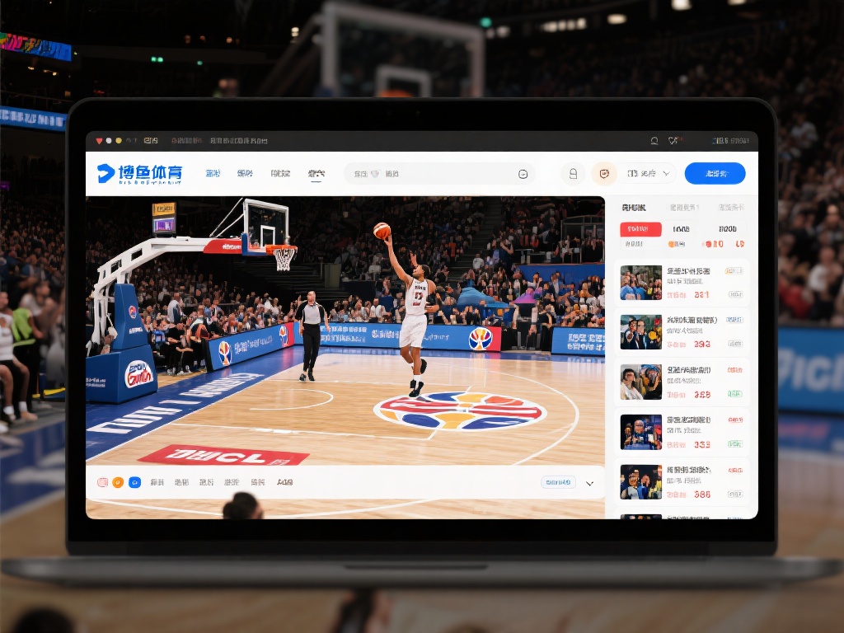Click the orange round icon below video
The height and width of the screenshot is (633, 844).
[118, 482]
